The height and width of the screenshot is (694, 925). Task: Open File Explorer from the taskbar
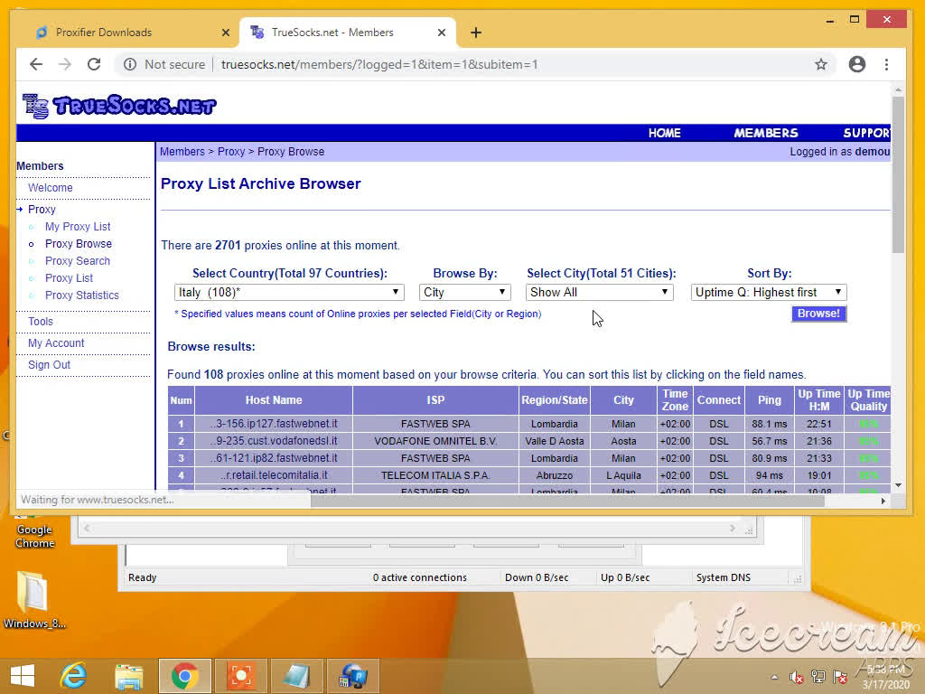128,676
